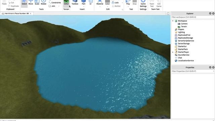Select StarterPack in Explorer
215x121 pixels.
(x=183, y=49)
